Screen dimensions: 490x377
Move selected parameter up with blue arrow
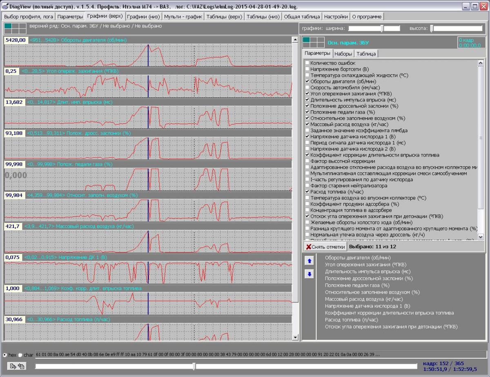309,261
